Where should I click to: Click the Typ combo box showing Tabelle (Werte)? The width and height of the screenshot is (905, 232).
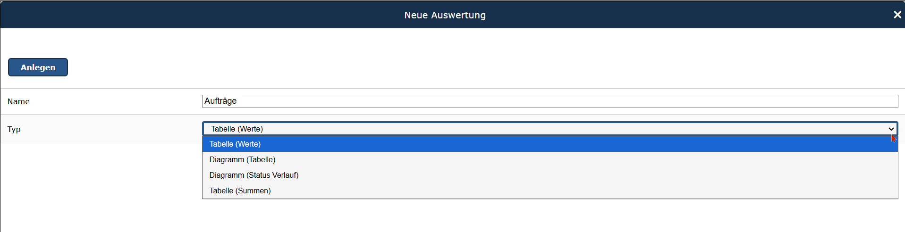click(x=550, y=129)
